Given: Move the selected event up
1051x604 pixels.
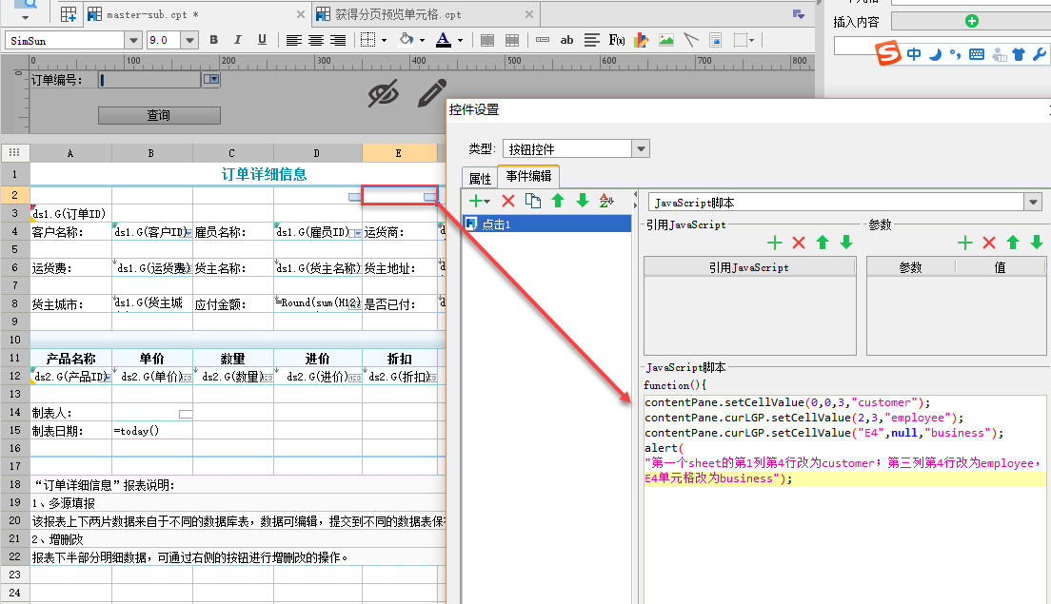Looking at the screenshot, I should 558,201.
